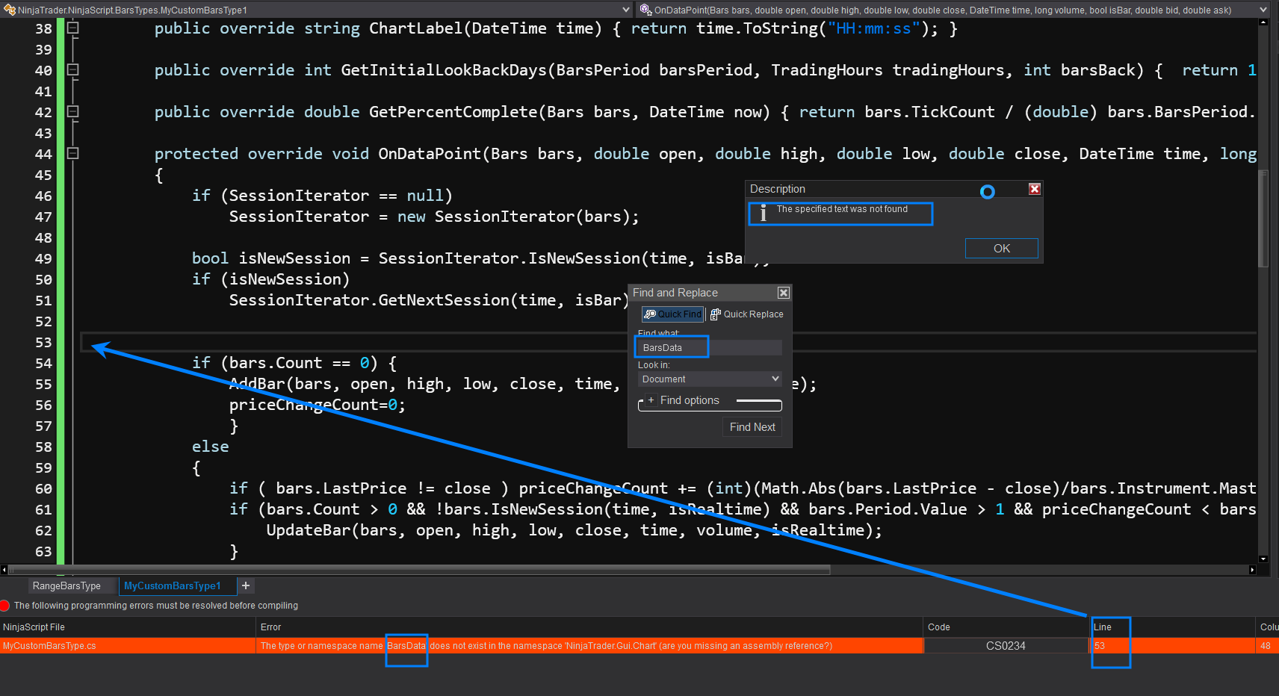1279x696 pixels.
Task: Click the Code column header
Action: (x=1006, y=627)
